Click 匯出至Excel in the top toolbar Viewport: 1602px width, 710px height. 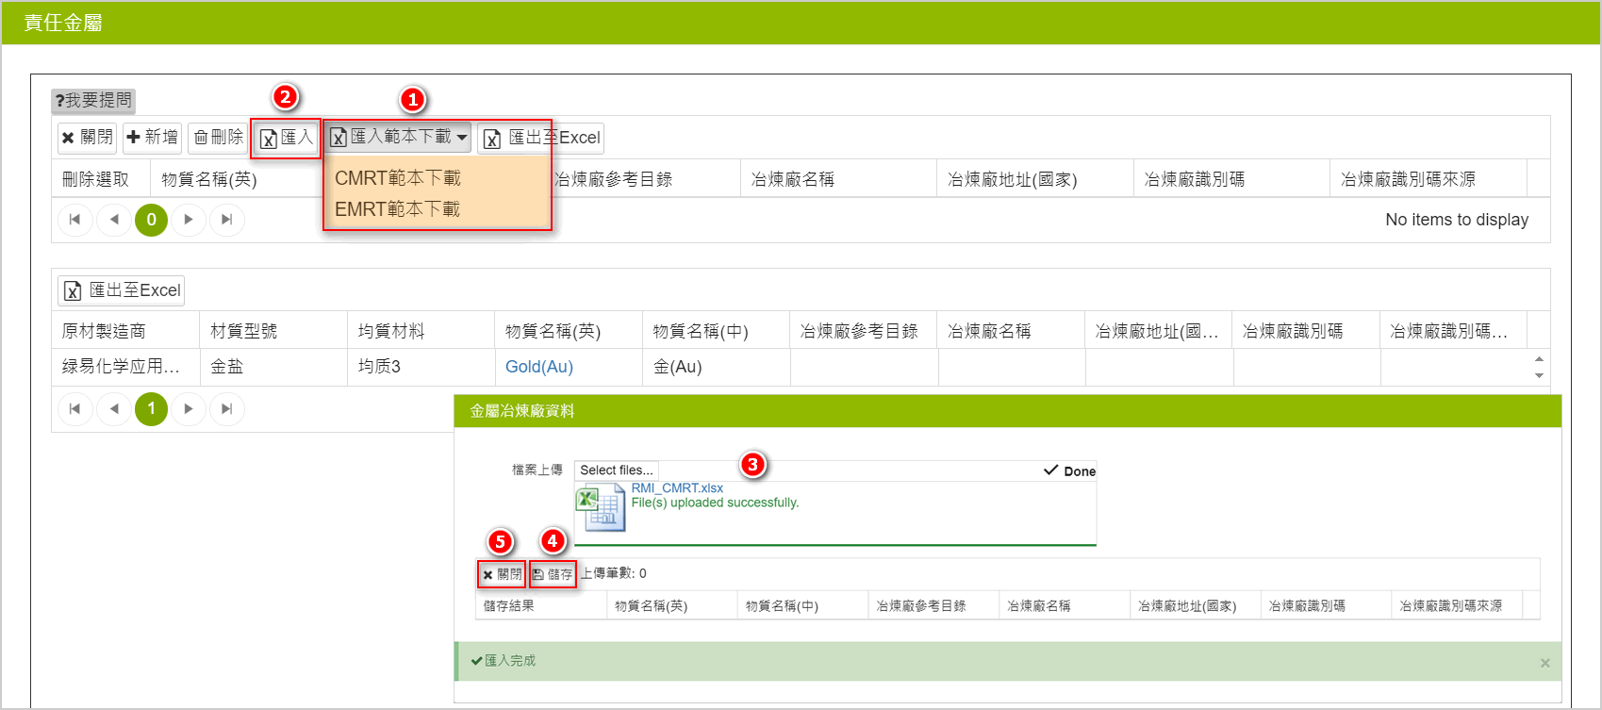point(541,138)
